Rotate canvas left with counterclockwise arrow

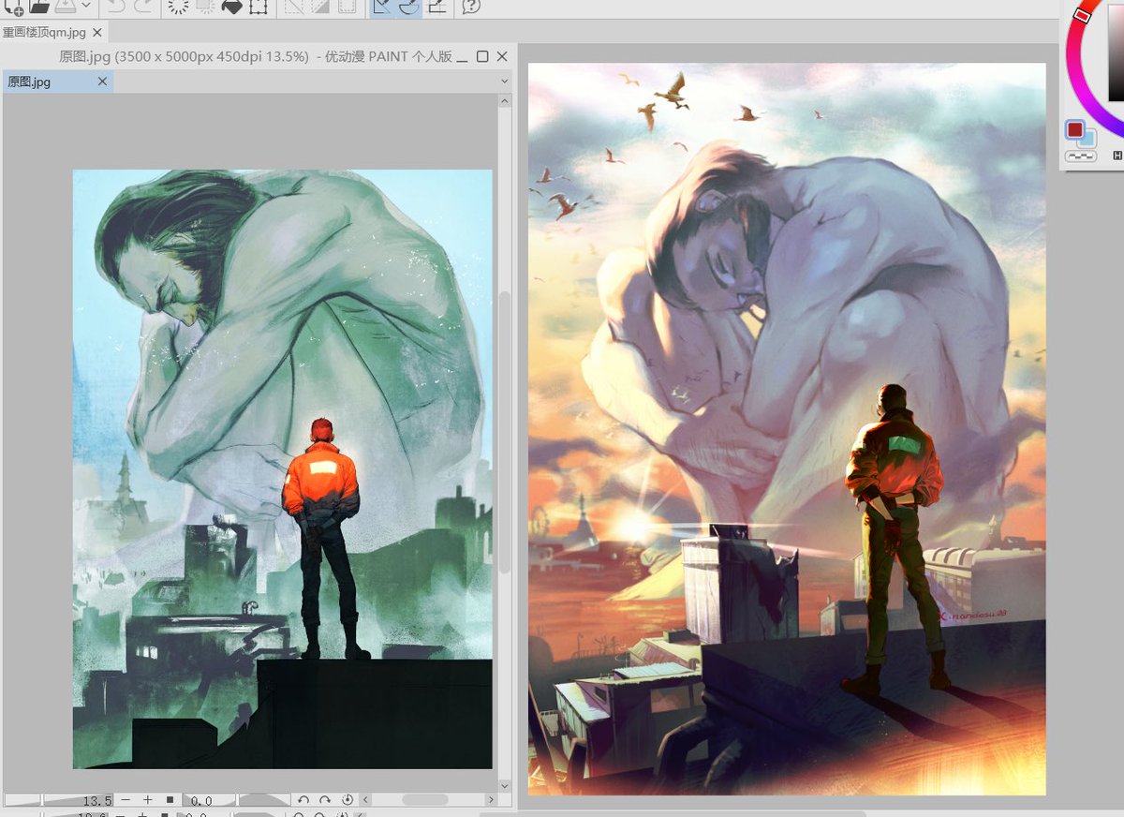[303, 800]
